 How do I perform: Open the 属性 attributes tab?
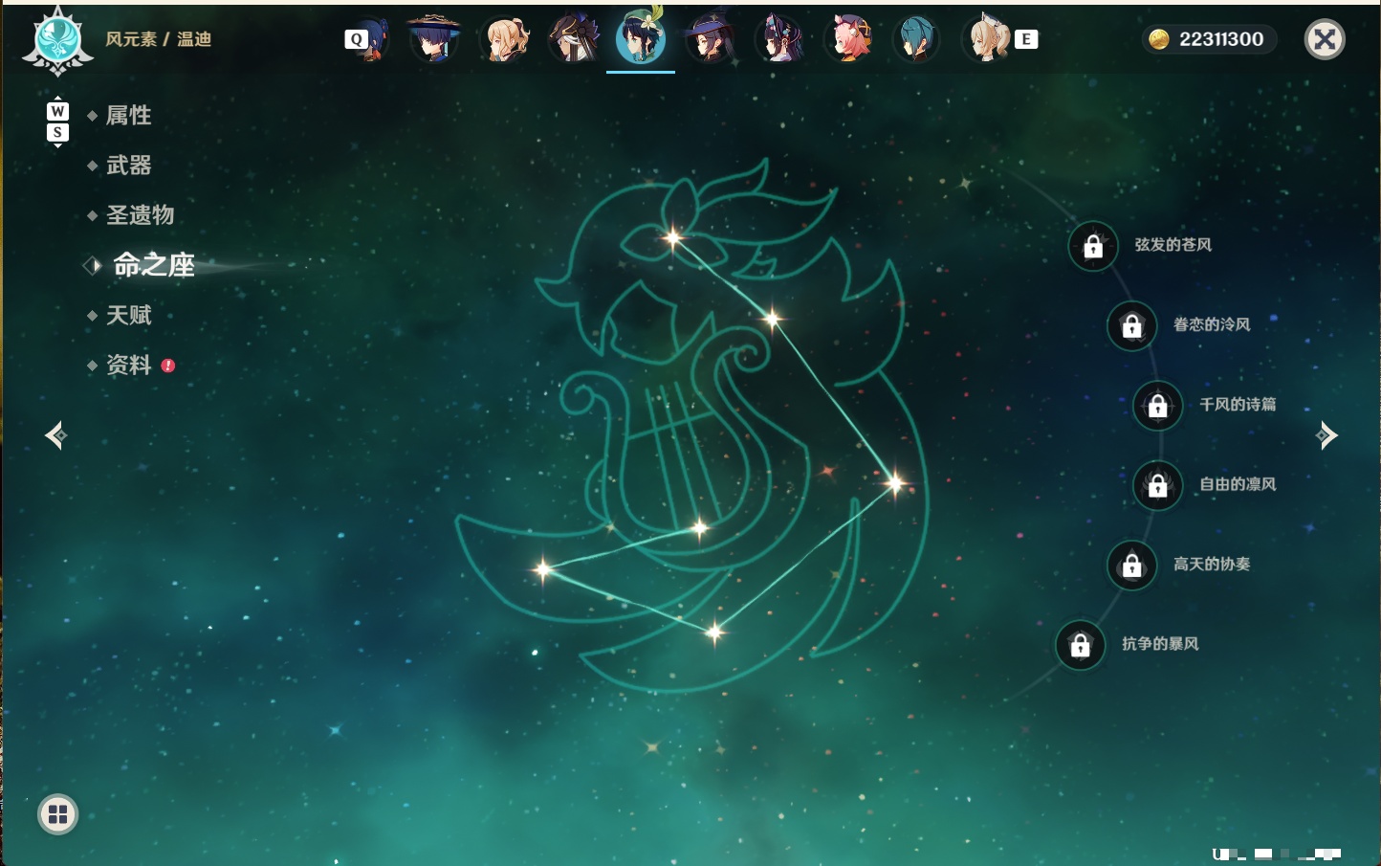click(x=128, y=116)
